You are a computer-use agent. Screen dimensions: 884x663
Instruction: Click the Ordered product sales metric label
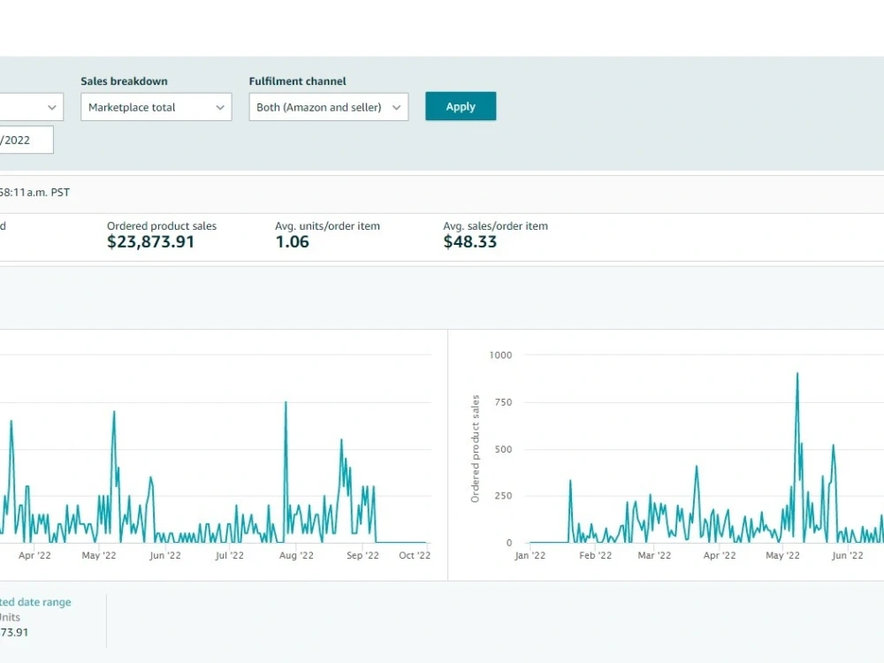[162, 226]
